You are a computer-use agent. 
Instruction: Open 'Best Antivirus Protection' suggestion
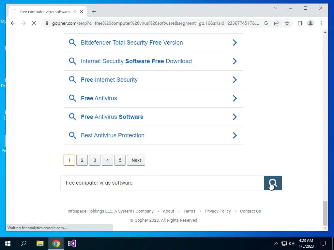pyautogui.click(x=113, y=135)
